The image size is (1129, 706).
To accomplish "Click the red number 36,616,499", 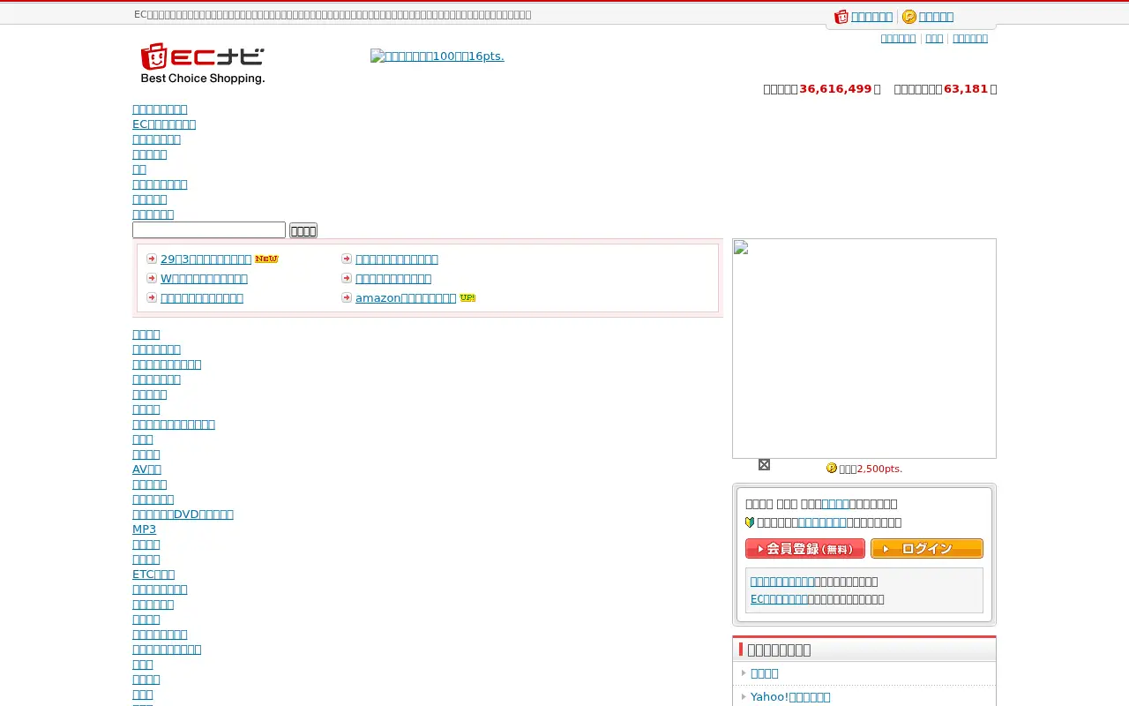I will 835,89.
